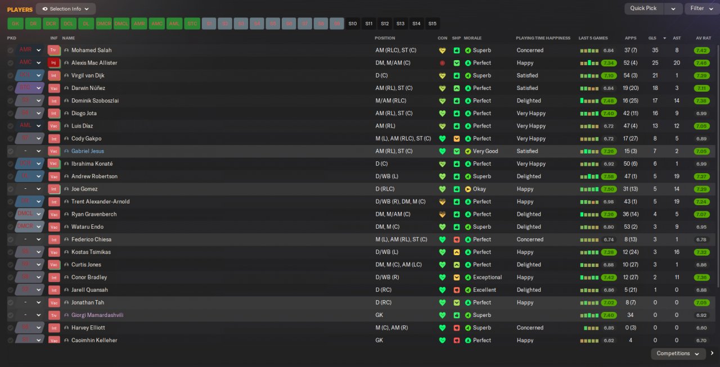Click Jarell Quansah's Excellent morale icon

coord(468,290)
